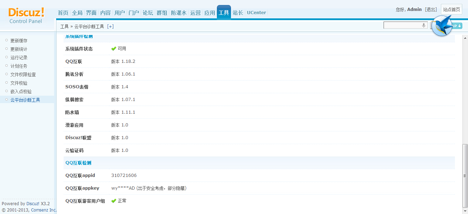
Task: Click the 退出 logout link
Action: click(431, 10)
